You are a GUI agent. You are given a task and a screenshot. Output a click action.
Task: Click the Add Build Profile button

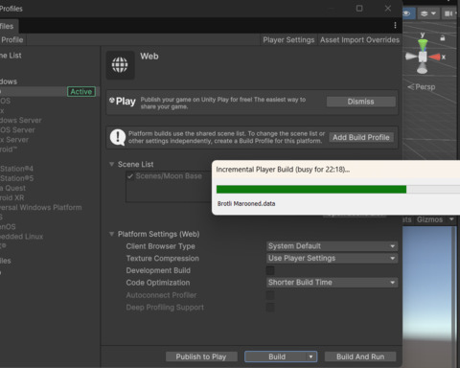click(x=361, y=137)
